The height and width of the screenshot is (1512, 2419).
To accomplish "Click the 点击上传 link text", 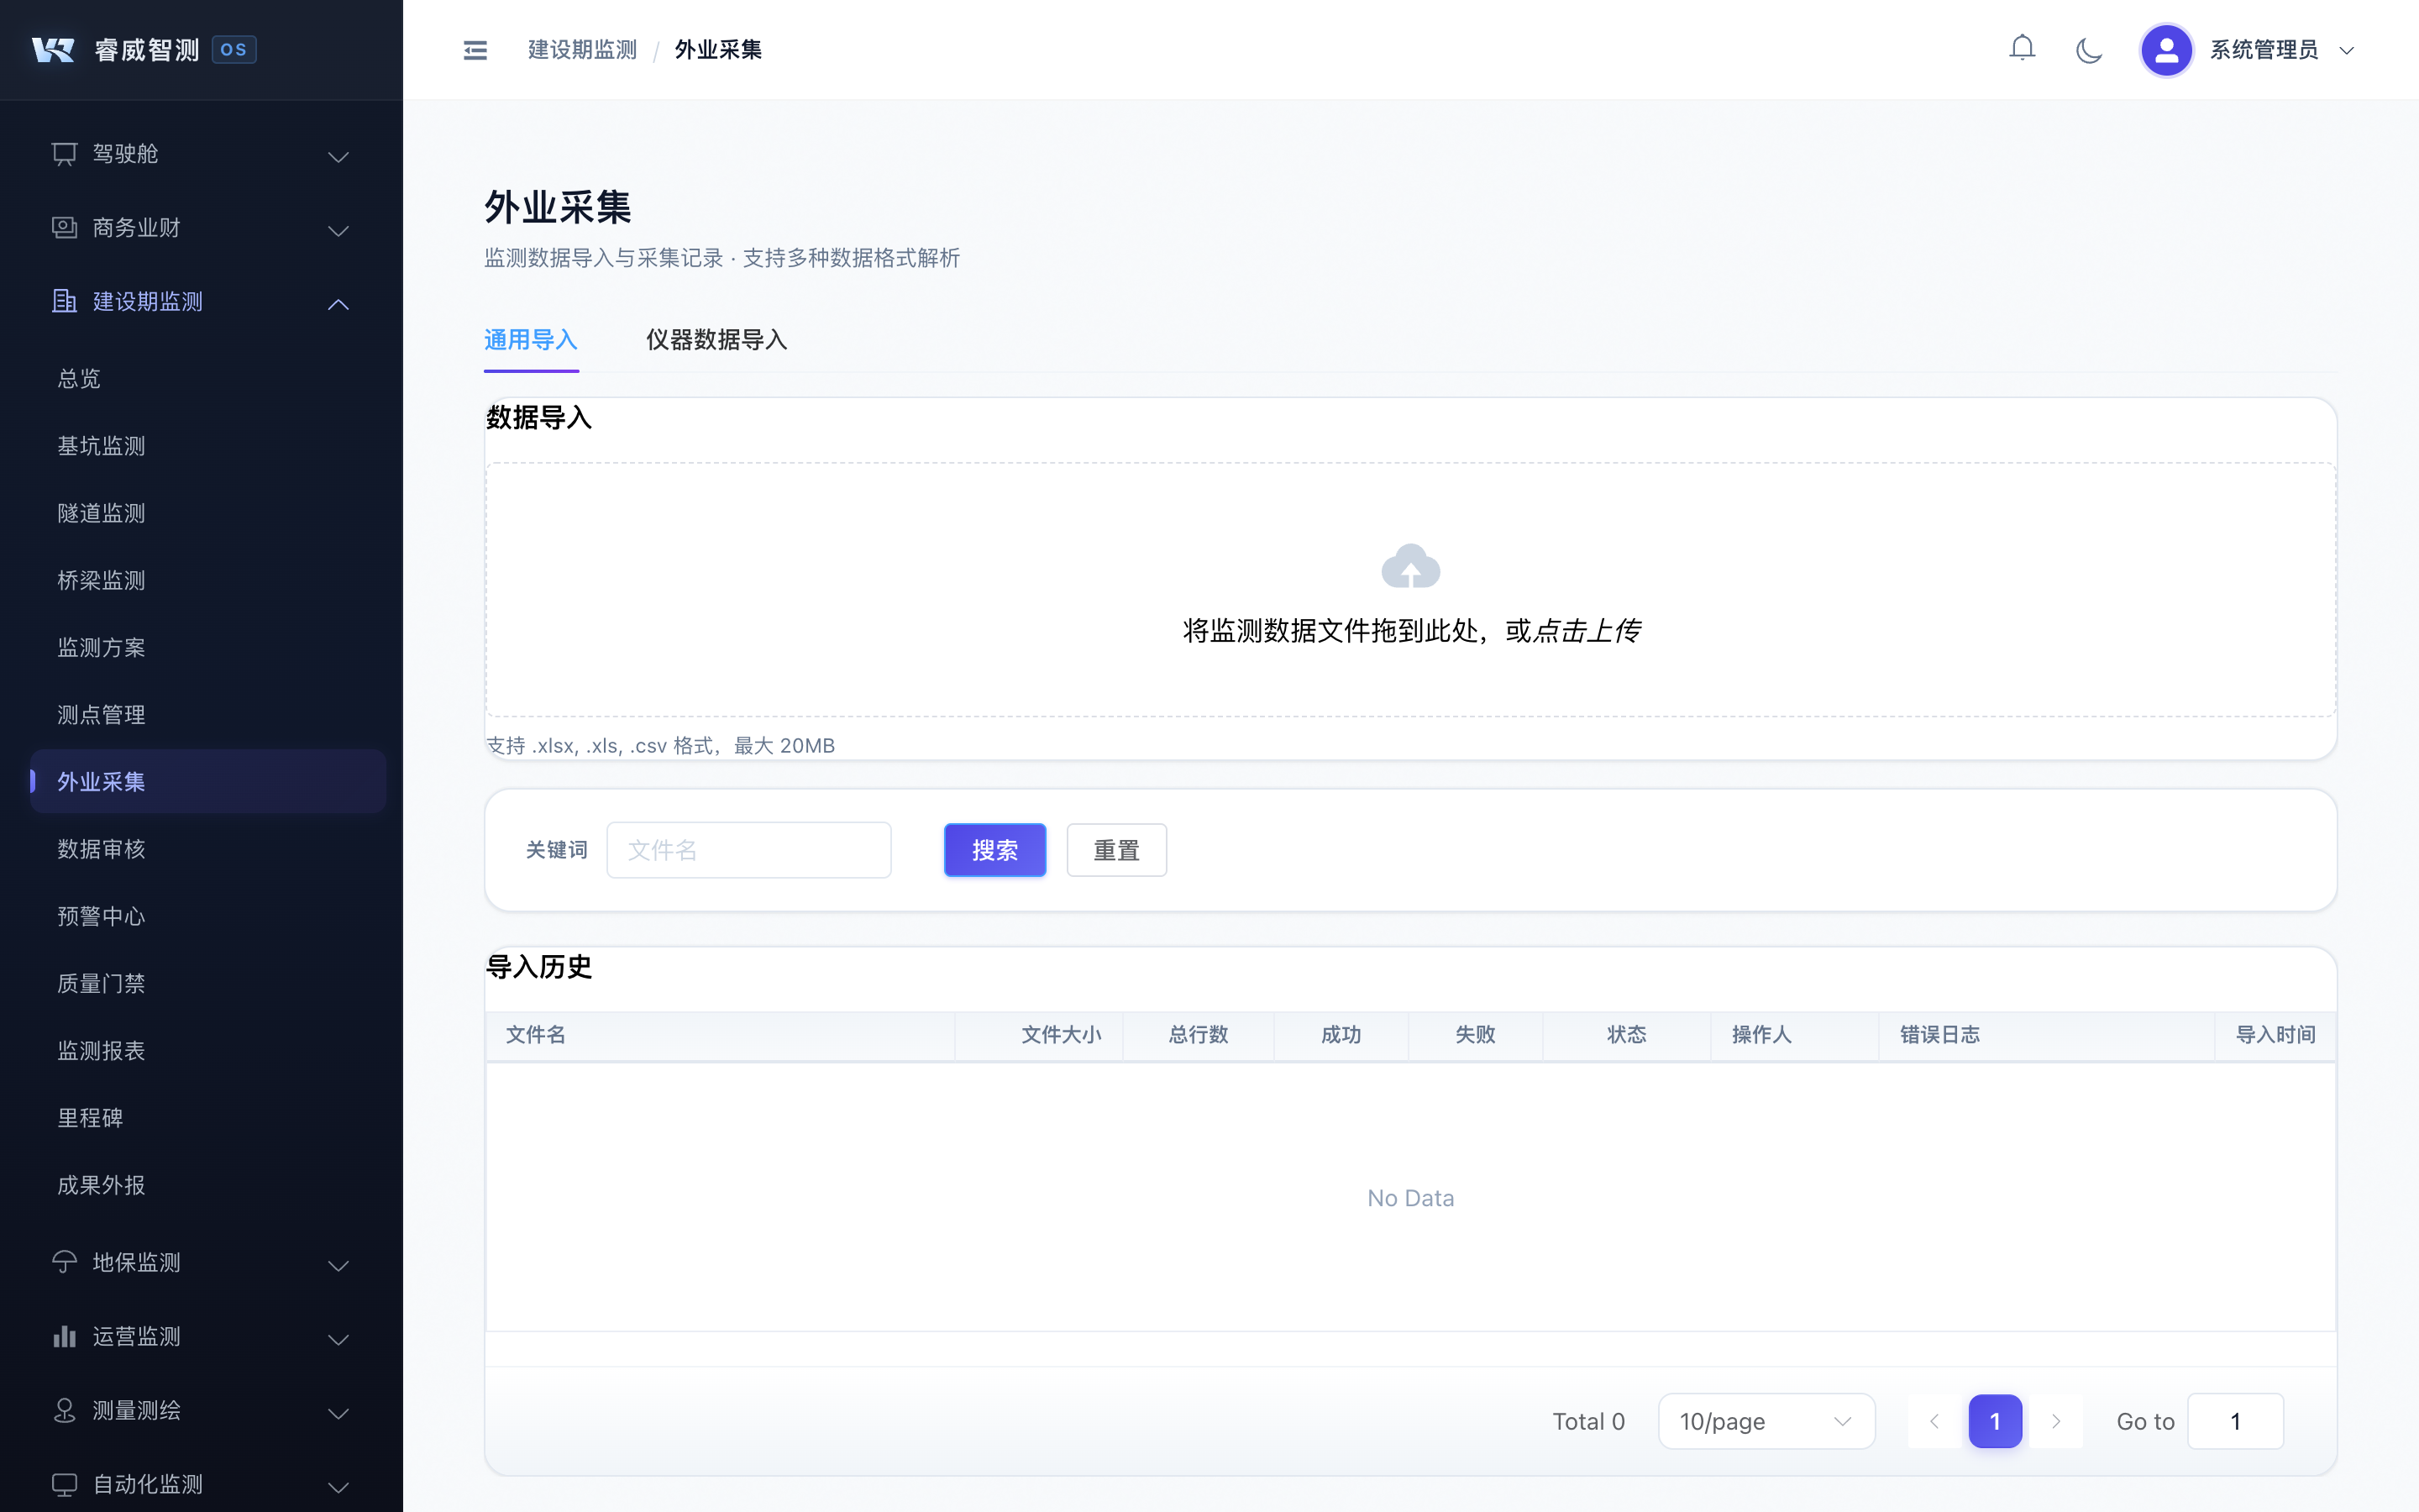I will [1587, 631].
